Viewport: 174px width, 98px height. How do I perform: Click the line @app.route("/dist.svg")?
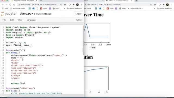point(21,88)
